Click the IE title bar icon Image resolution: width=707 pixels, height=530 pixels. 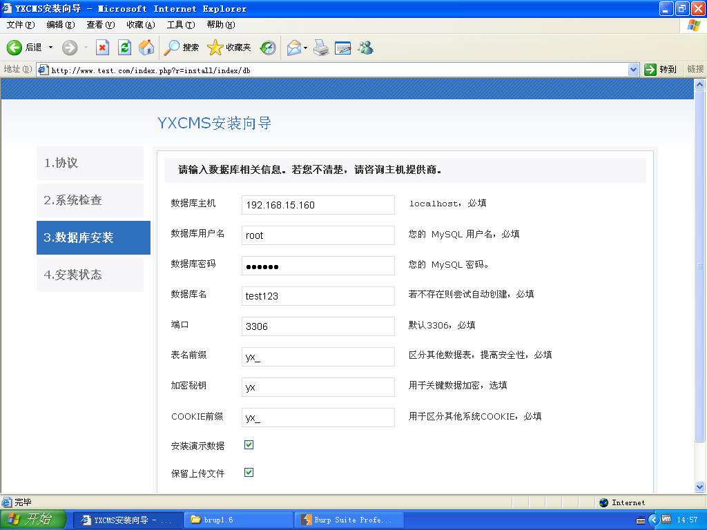click(x=7, y=8)
